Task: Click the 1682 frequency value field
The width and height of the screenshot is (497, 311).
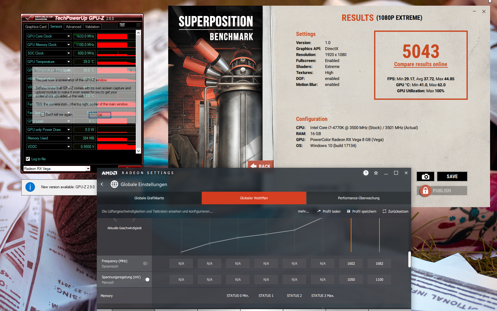Action: click(379, 263)
